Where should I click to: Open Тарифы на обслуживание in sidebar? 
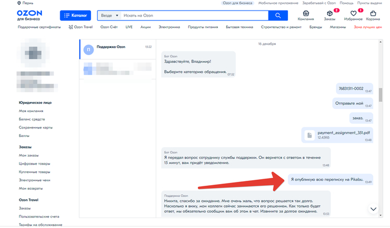click(41, 225)
